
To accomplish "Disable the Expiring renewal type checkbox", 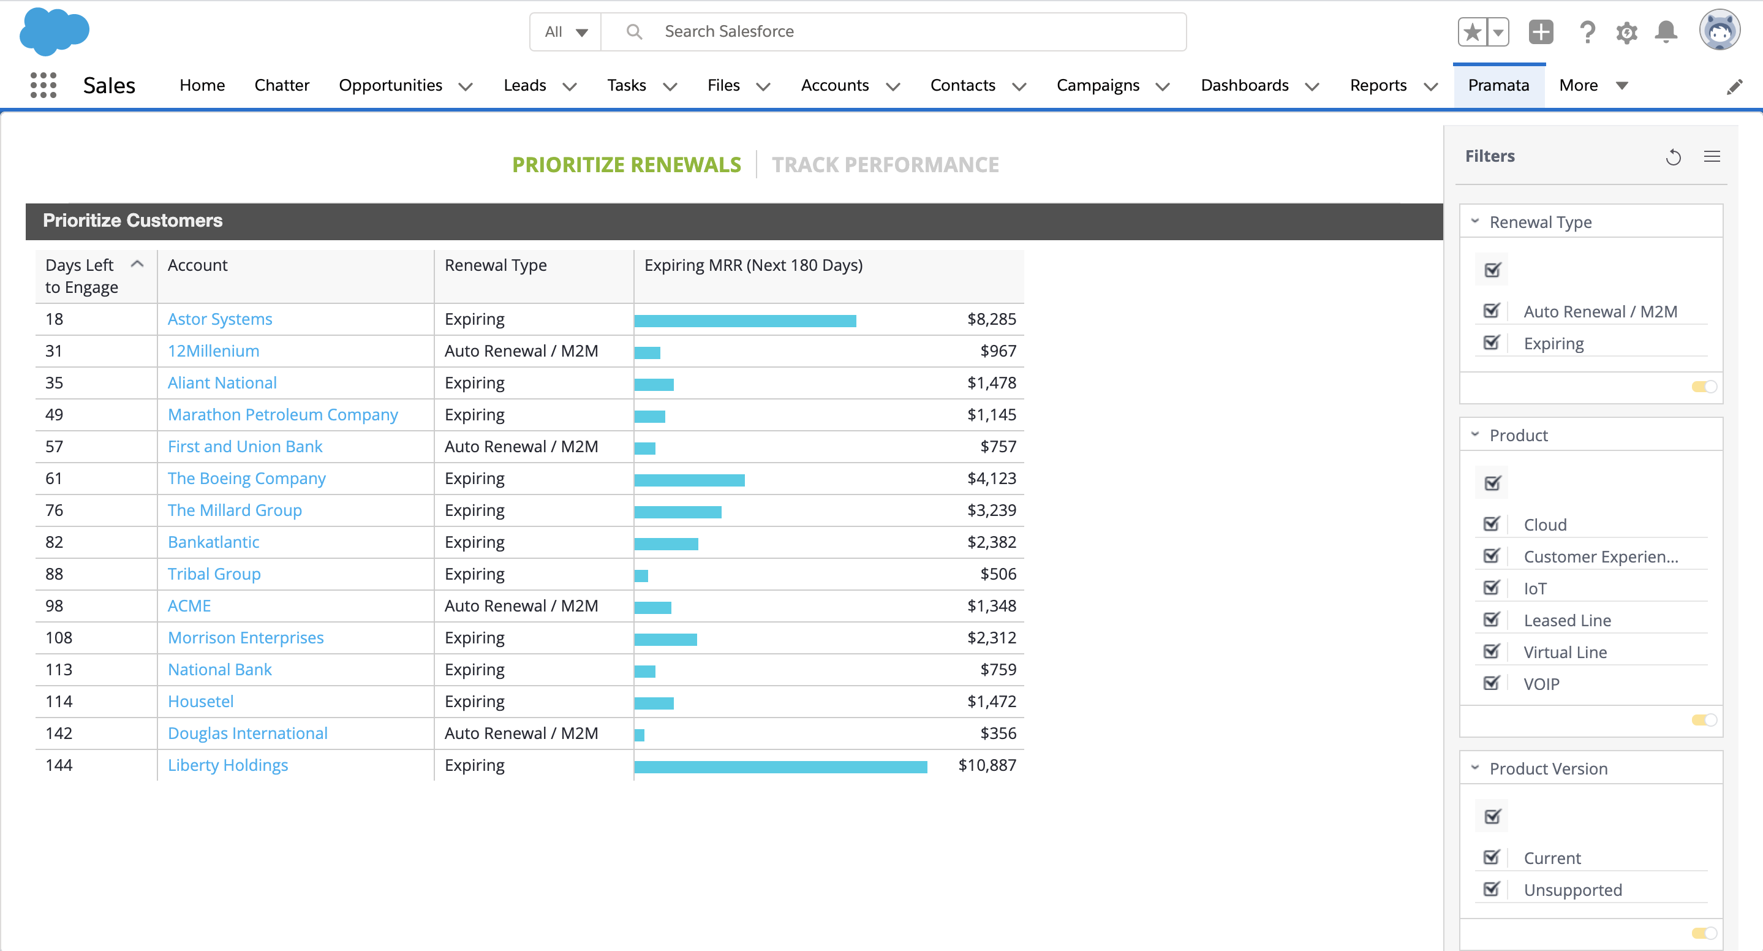I will (1493, 343).
